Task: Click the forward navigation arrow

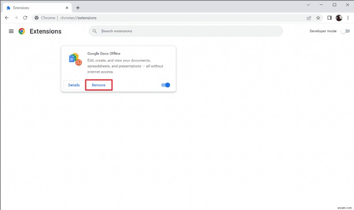Action: coord(16,18)
